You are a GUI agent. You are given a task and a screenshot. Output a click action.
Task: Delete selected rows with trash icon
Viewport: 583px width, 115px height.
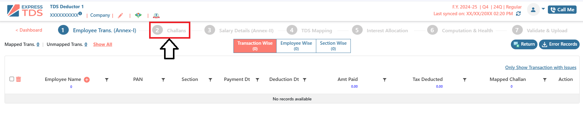[x=18, y=79]
